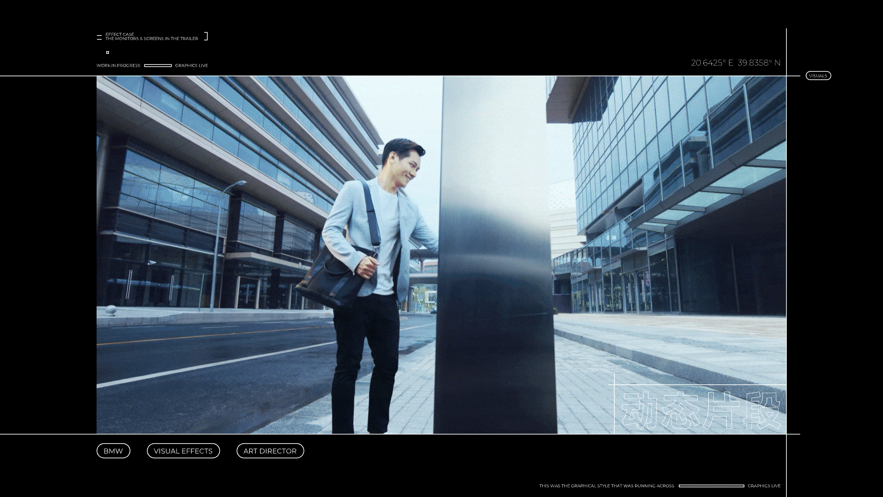Click the BMW tag button

coord(113,451)
